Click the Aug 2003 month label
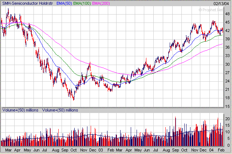Image resolution: width=232 pixels, height=154 pixels. point(166,150)
